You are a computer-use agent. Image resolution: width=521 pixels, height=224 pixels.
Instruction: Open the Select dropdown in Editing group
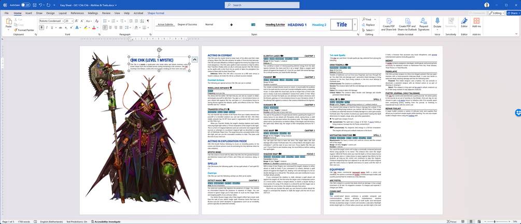point(368,30)
